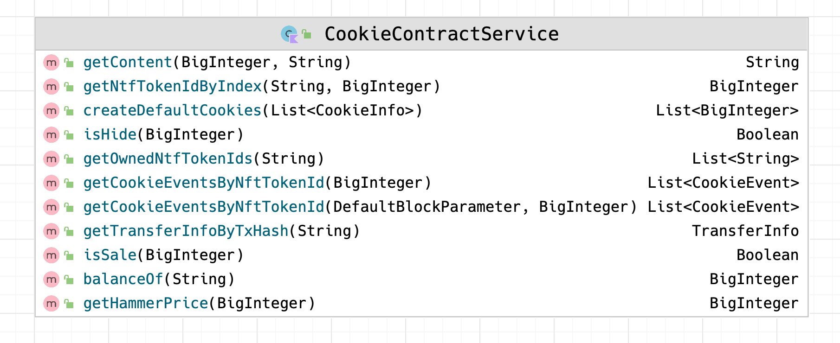Click the visibility lock icon beside getHammerPrice
This screenshot has width=840, height=343.
pyautogui.click(x=69, y=304)
